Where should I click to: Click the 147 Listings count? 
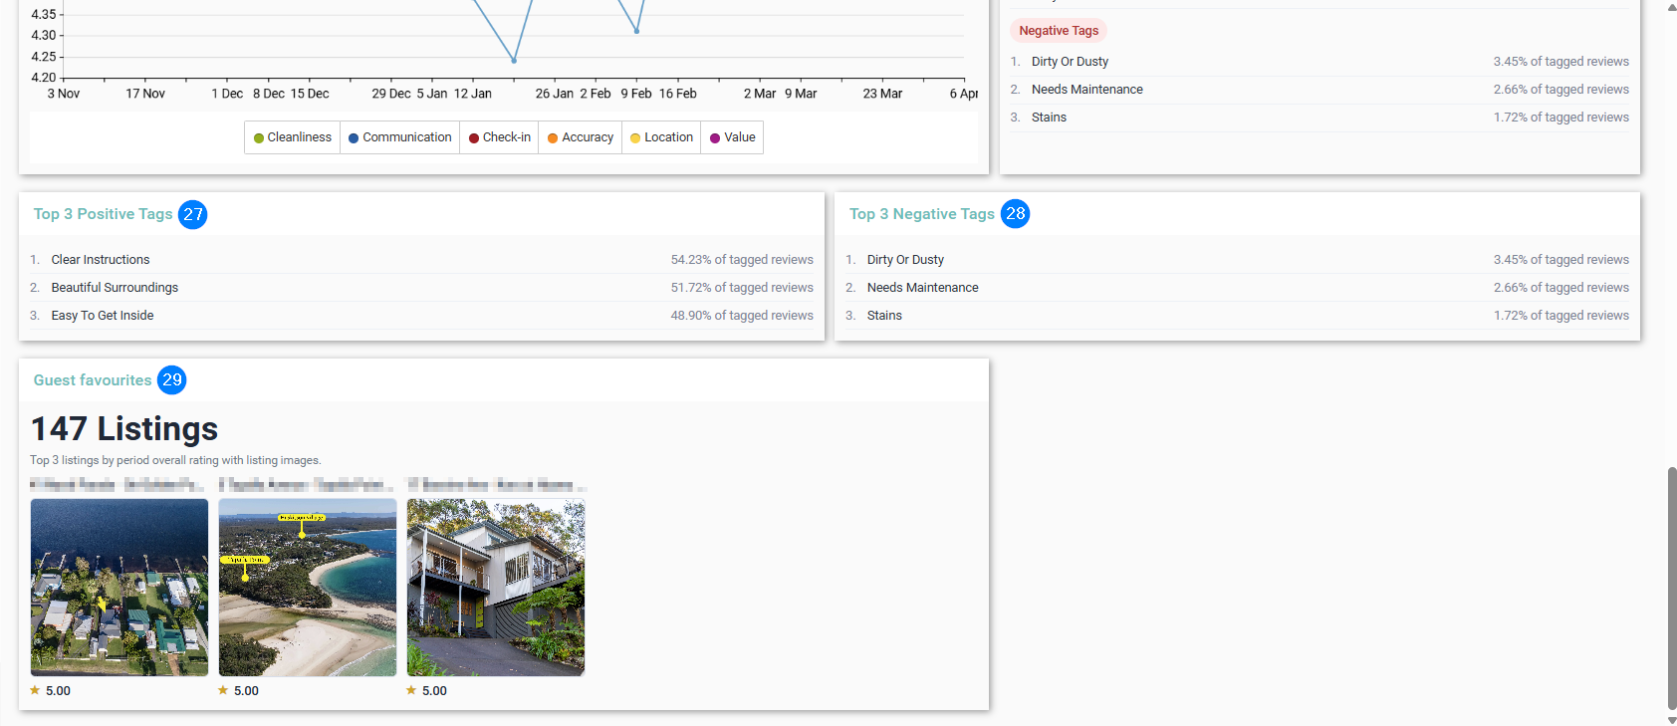pyautogui.click(x=124, y=429)
